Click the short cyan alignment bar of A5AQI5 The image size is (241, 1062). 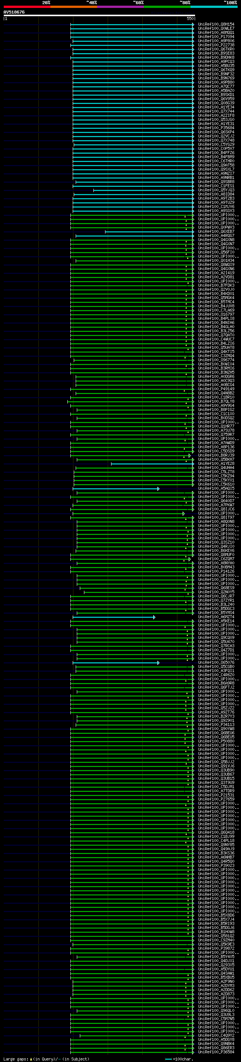pyautogui.click(x=116, y=489)
